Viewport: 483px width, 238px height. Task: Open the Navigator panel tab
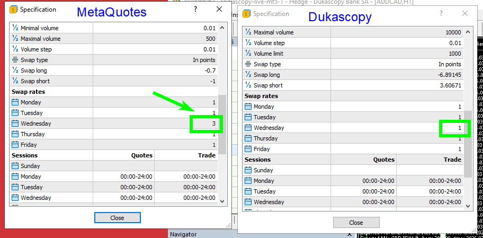point(182,234)
